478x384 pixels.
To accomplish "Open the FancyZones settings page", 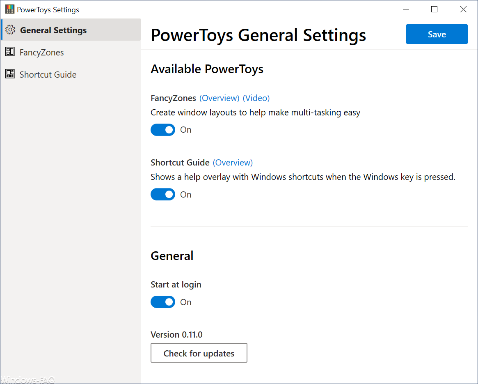I will click(x=71, y=52).
